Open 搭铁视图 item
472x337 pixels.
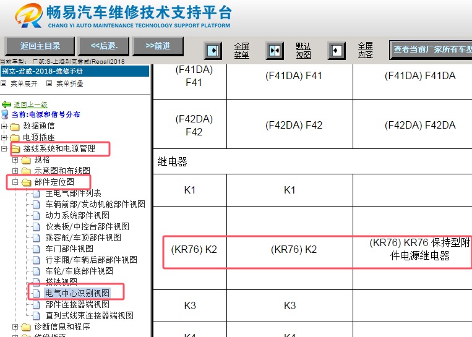point(61,282)
